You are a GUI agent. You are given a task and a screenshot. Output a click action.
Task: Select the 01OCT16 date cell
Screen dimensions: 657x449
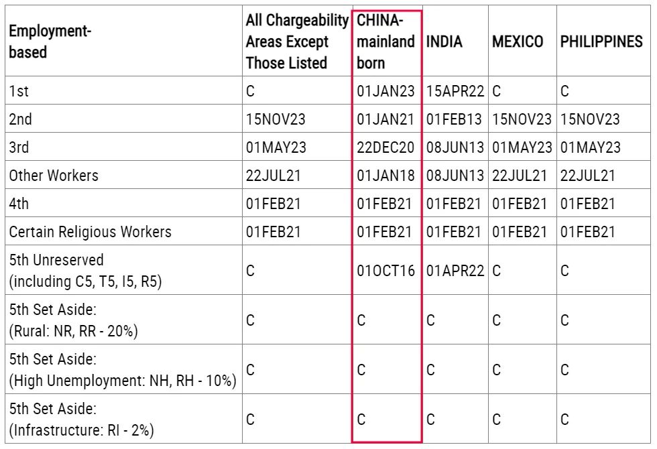tap(385, 271)
